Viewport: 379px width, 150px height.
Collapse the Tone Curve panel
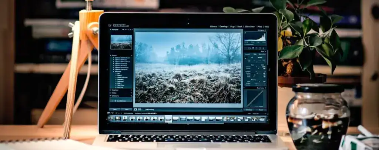click(265, 88)
